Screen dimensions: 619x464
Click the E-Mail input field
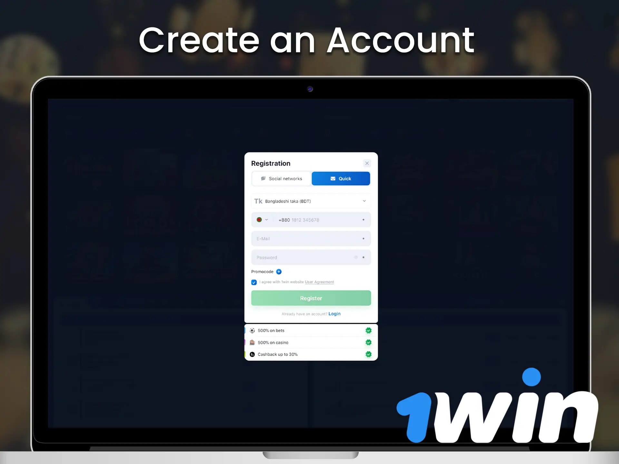[310, 238]
